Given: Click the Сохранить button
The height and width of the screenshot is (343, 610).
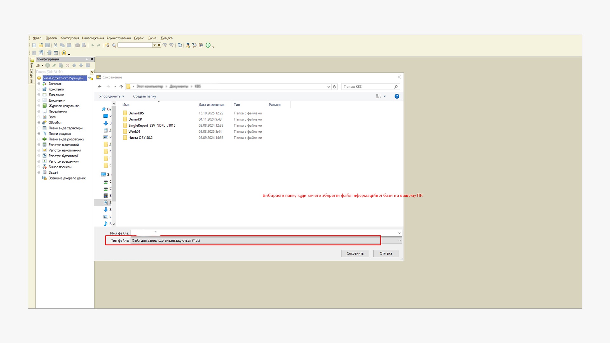Looking at the screenshot, I should pyautogui.click(x=355, y=253).
